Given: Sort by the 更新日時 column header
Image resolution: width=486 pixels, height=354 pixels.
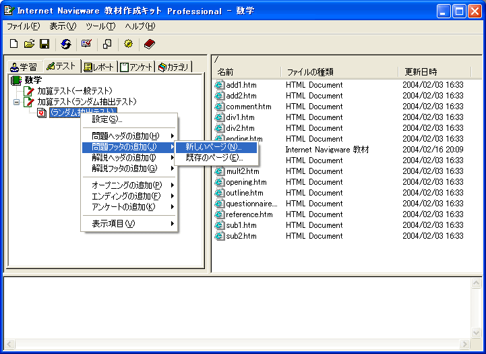Looking at the screenshot, I should pyautogui.click(x=435, y=72).
